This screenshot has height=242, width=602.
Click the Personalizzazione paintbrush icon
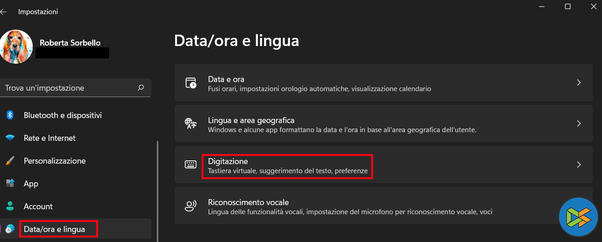[10, 161]
